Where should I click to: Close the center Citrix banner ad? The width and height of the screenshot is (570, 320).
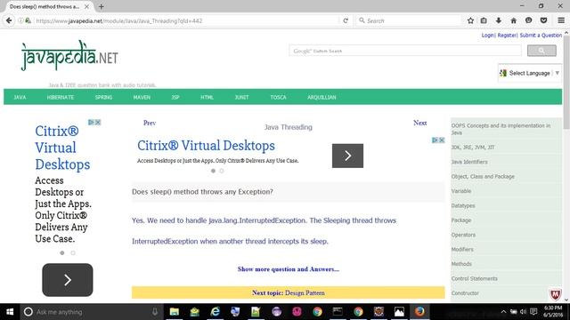pos(442,140)
